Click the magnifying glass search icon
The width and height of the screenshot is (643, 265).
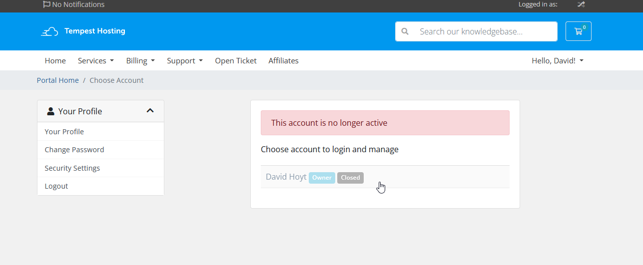(x=405, y=31)
